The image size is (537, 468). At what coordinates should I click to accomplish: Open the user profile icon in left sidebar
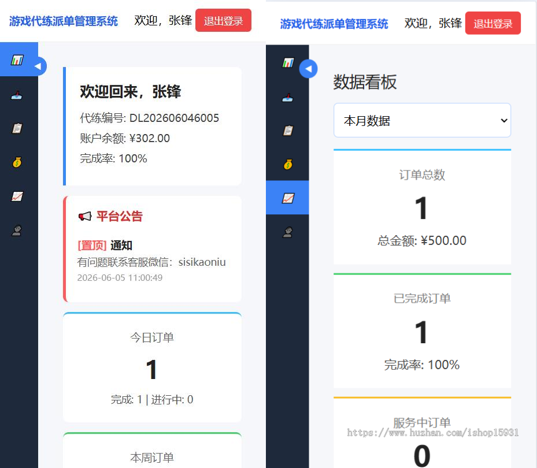pyautogui.click(x=17, y=231)
